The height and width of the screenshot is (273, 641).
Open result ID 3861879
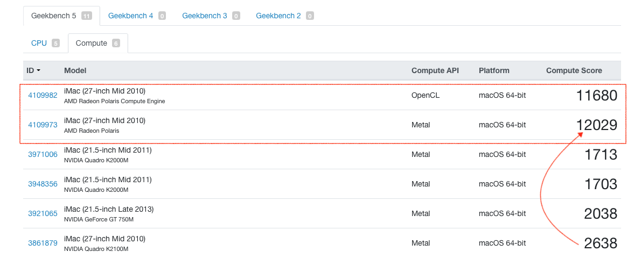[43, 243]
